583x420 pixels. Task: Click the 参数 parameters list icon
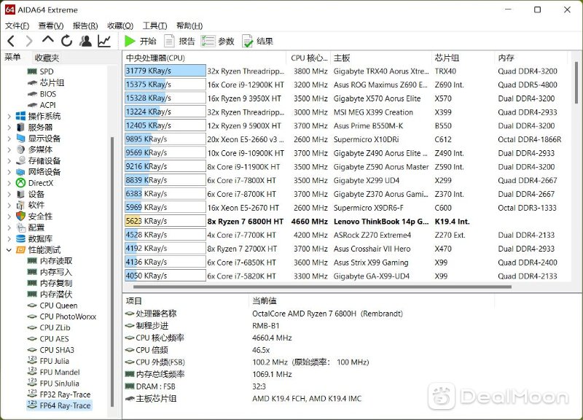(208, 41)
